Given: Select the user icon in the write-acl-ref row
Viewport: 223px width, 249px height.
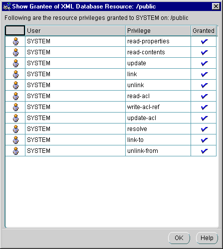Looking at the screenshot, I should 15,107.
